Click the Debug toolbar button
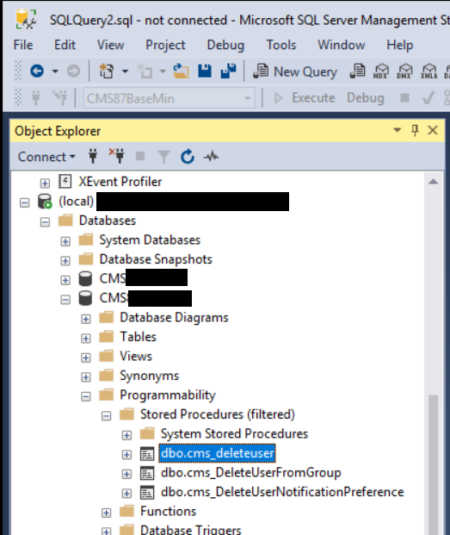450x535 pixels. click(x=365, y=98)
